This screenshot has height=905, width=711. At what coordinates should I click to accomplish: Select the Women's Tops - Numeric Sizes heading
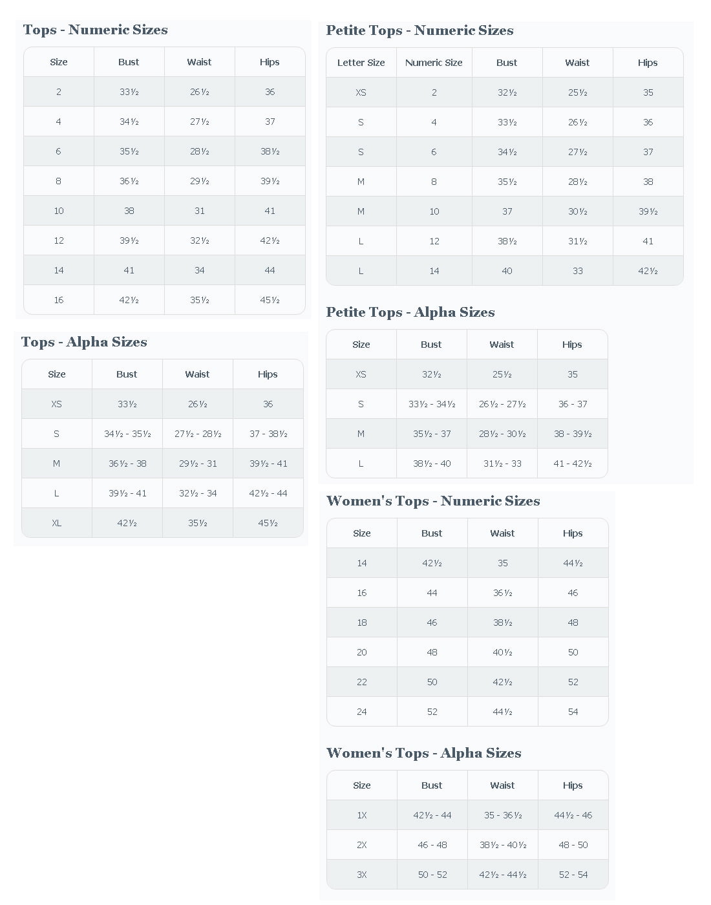point(433,501)
